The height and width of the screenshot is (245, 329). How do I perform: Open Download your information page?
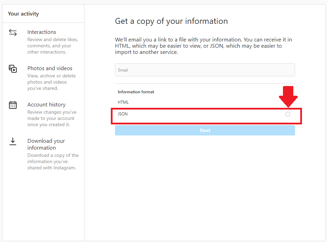coord(46,145)
